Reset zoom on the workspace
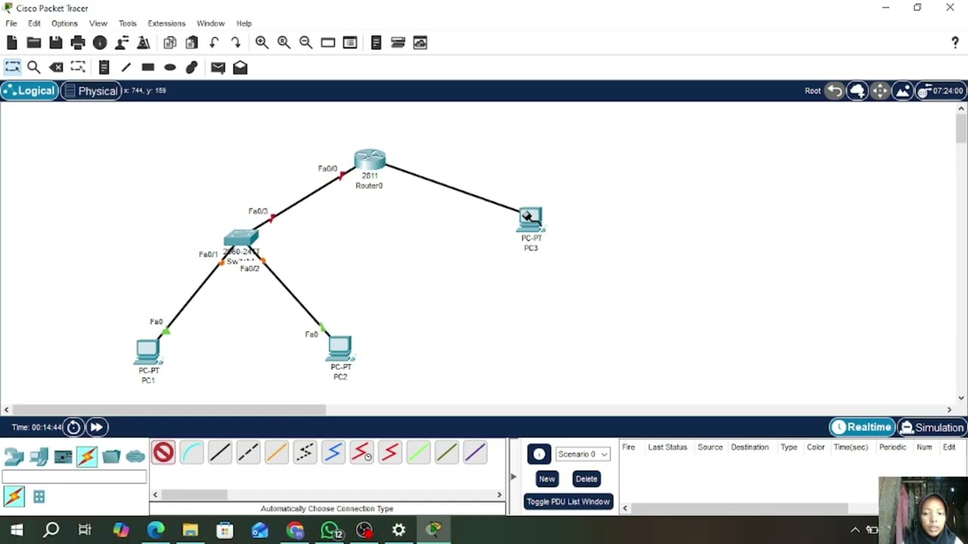The image size is (968, 544). click(284, 43)
